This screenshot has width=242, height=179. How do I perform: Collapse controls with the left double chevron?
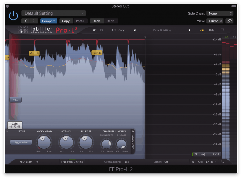[x=7, y=132]
